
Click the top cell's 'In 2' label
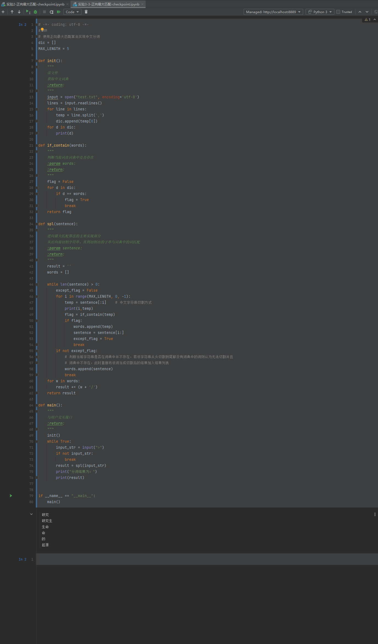pos(22,25)
